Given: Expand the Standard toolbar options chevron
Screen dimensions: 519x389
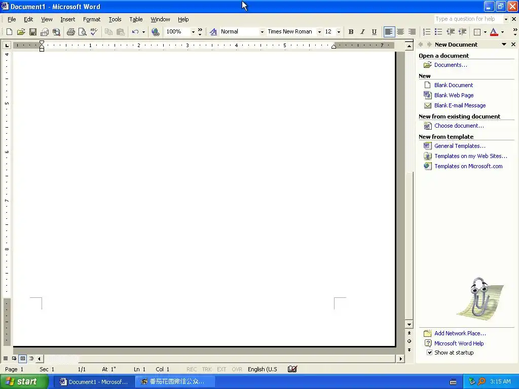Looking at the screenshot, I should (200, 32).
